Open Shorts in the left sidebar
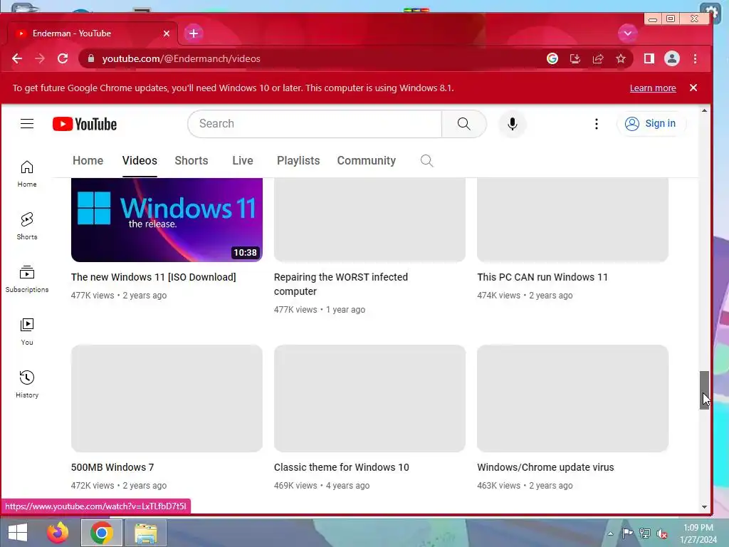This screenshot has width=729, height=547. click(27, 226)
